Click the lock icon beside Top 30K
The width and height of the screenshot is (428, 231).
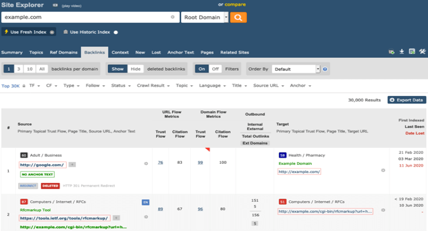coord(24,86)
